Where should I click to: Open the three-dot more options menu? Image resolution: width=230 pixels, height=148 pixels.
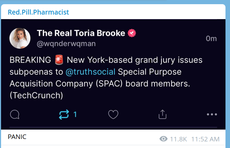(x=212, y=114)
